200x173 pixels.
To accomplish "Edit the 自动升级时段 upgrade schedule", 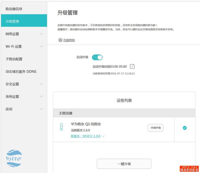I will (x=132, y=66).
